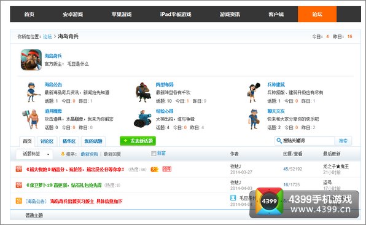Open the 海岛奇兵 game app icon
This screenshot has height=225, width=366.
click(31, 60)
